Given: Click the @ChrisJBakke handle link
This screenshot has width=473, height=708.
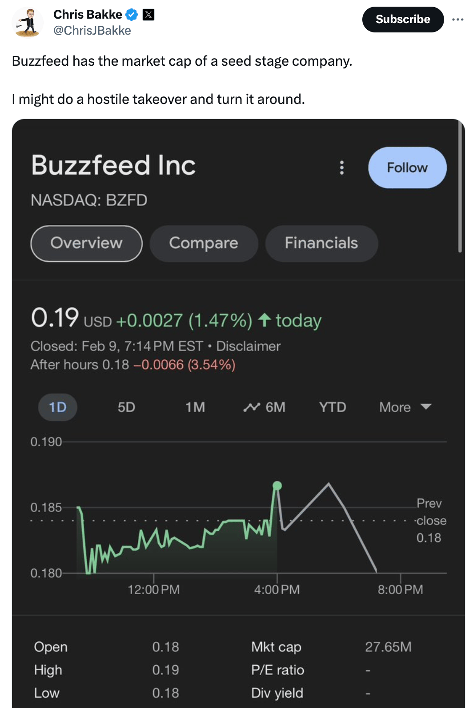Looking at the screenshot, I should point(92,30).
